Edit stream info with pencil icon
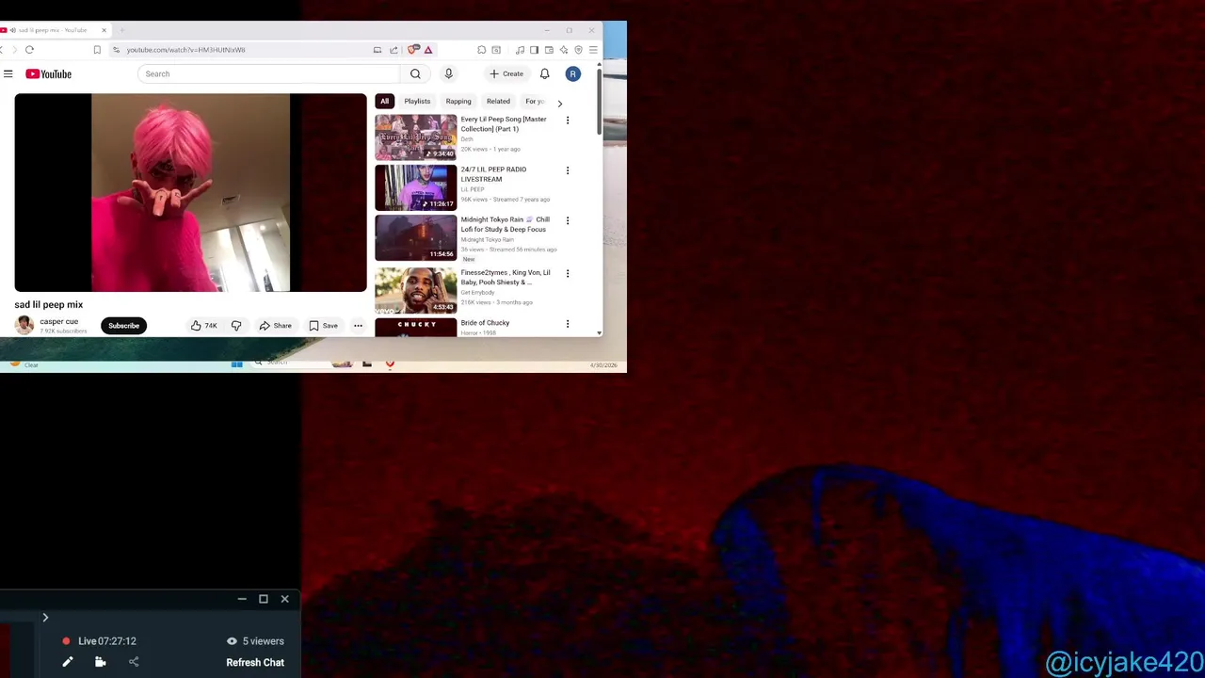 tap(68, 662)
